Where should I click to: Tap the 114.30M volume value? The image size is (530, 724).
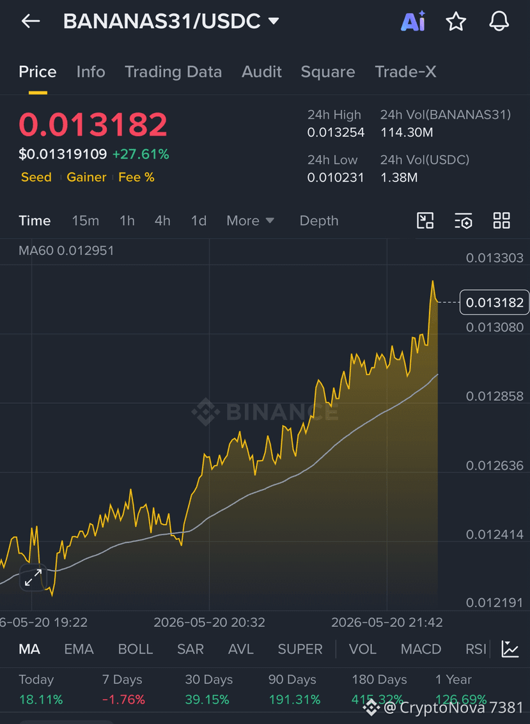pos(407,133)
